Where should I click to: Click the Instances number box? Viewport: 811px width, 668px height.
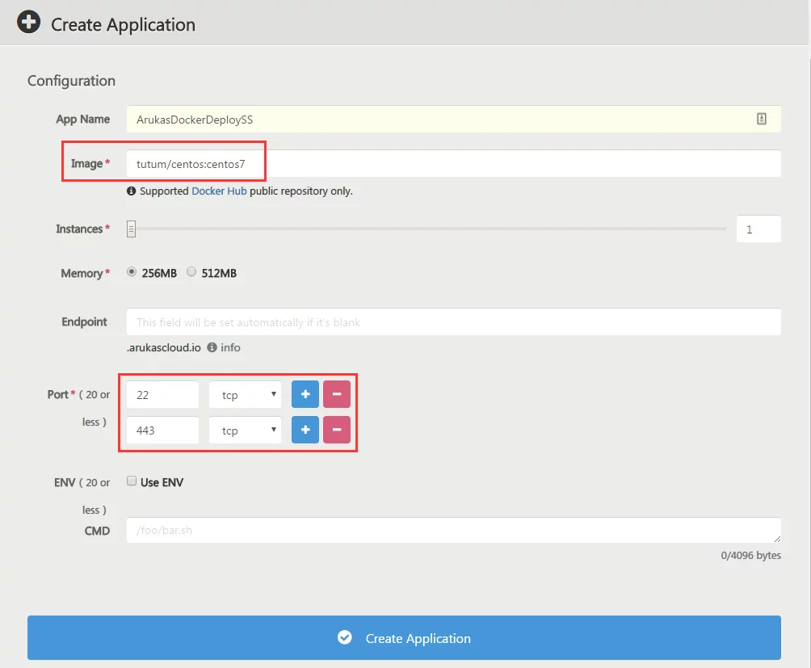click(x=758, y=229)
